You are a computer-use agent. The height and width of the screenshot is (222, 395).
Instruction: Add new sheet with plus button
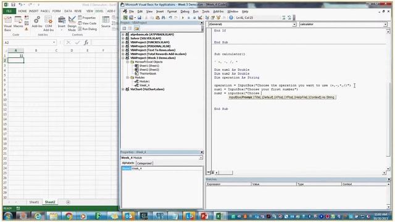click(68, 202)
